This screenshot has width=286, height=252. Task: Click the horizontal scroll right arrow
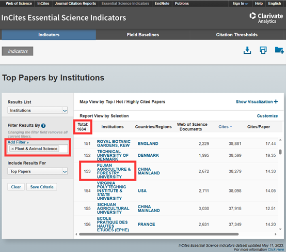pyautogui.click(x=276, y=234)
